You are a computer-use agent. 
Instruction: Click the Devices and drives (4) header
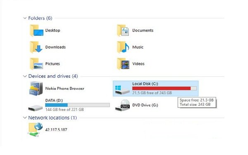(x=53, y=76)
